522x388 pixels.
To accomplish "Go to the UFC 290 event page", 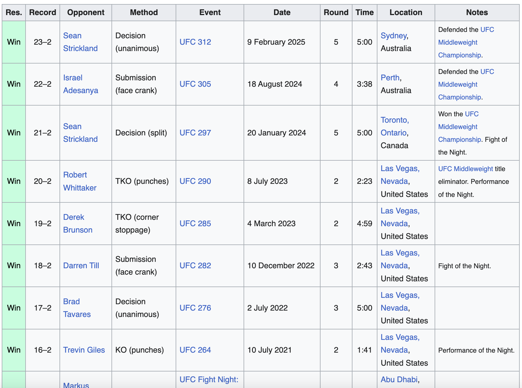I will 195,181.
